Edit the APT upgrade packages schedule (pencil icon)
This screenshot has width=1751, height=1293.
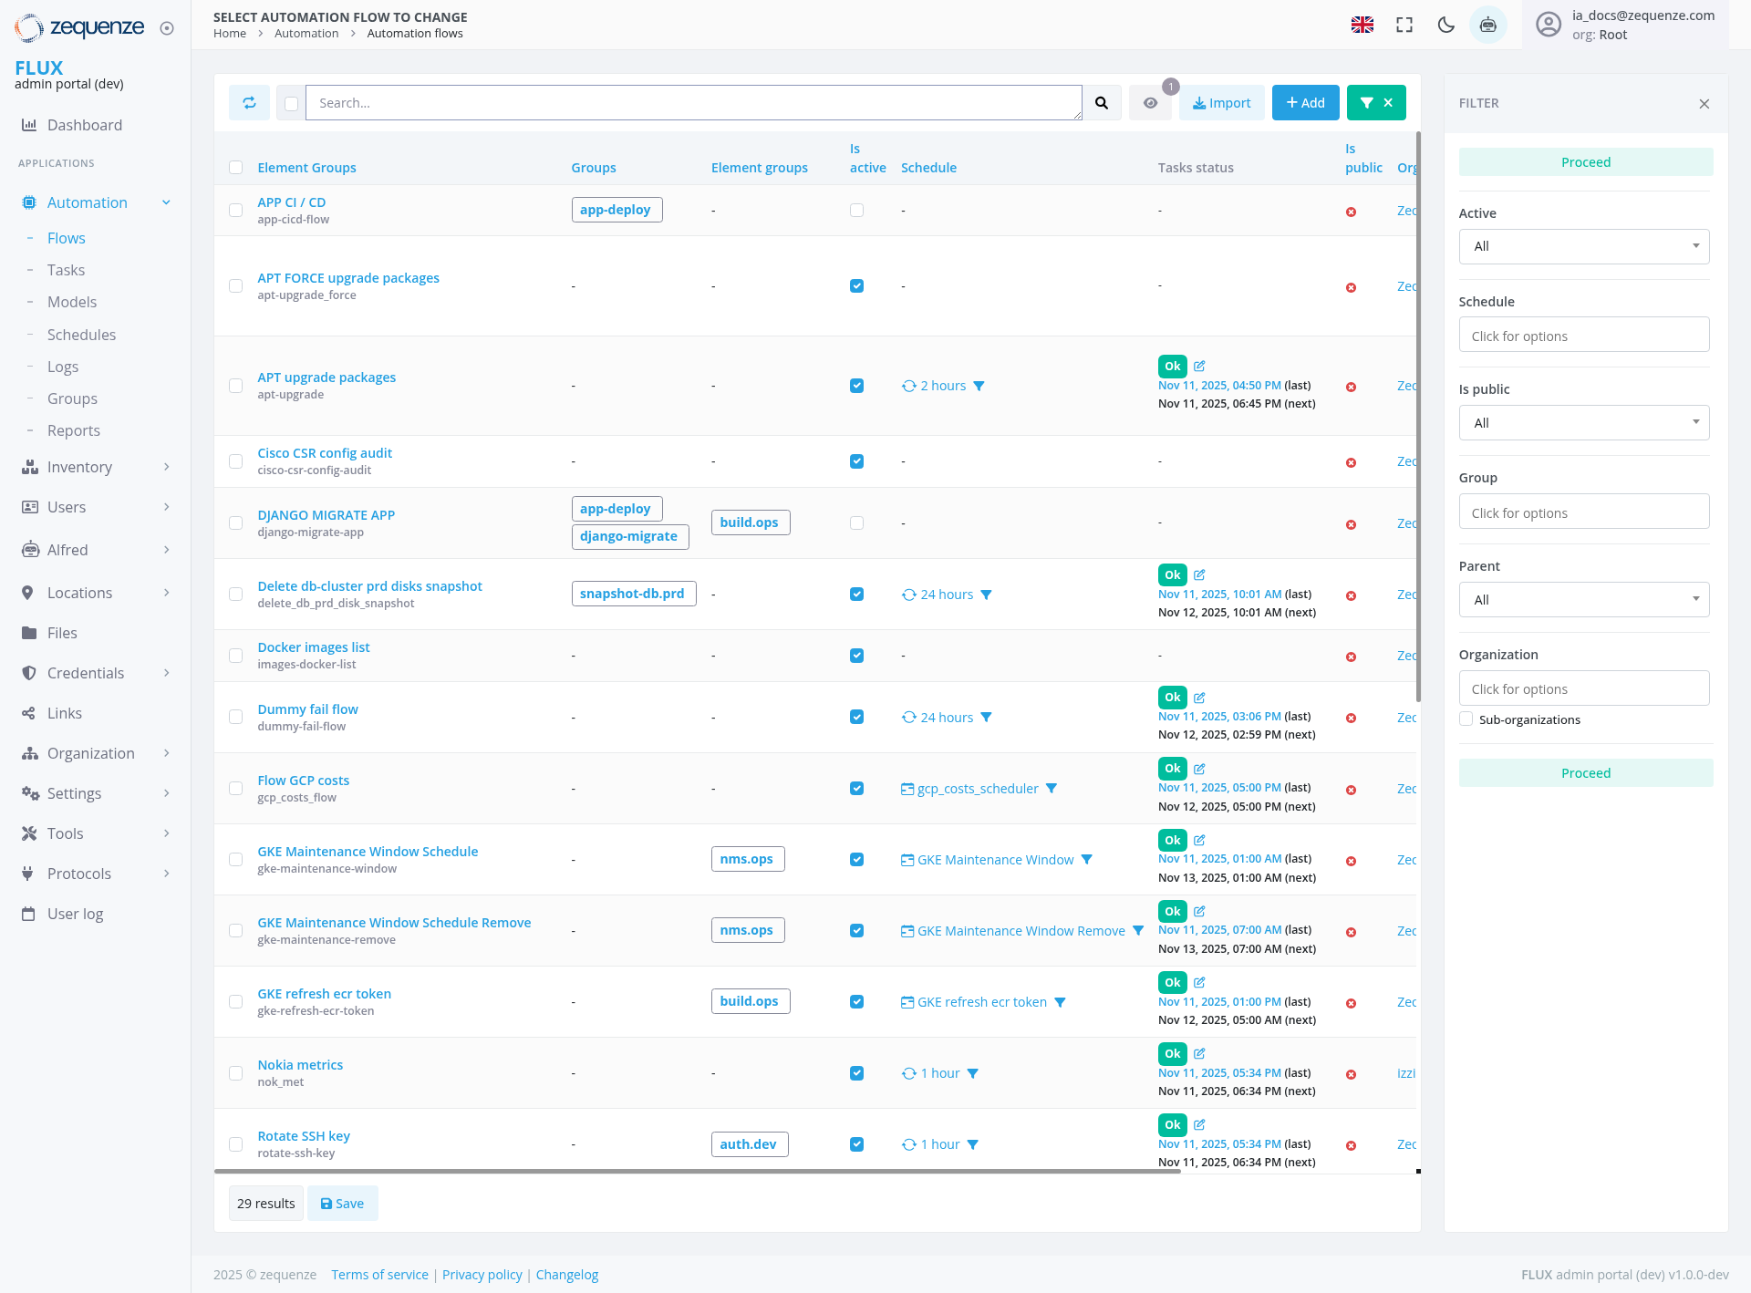(x=1199, y=366)
